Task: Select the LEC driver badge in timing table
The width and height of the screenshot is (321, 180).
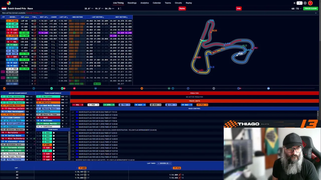Action: (x=12, y=33)
